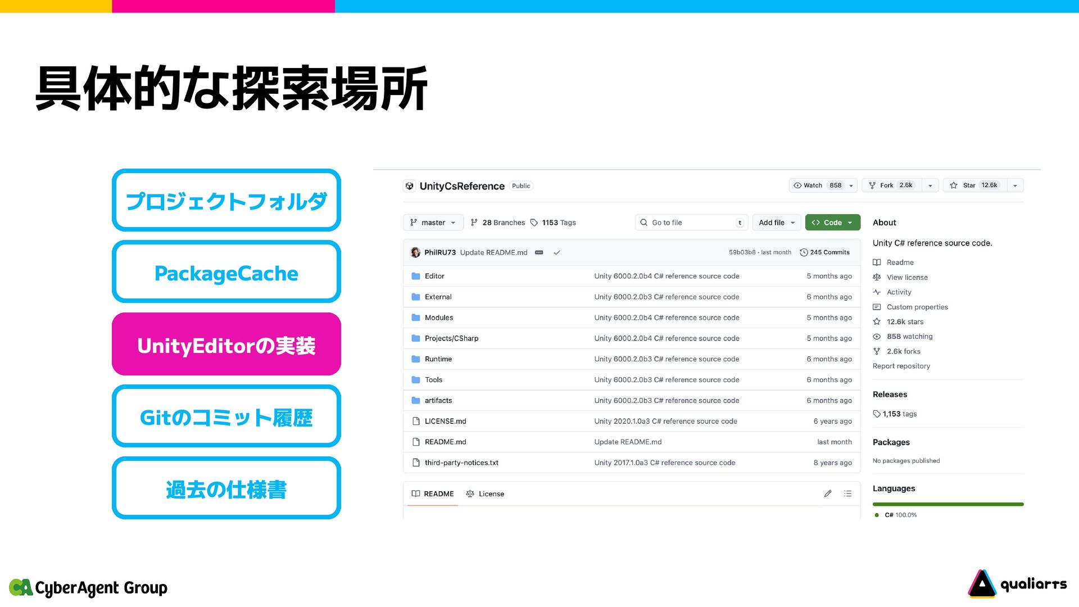Click the commit history clock icon

tap(804, 252)
